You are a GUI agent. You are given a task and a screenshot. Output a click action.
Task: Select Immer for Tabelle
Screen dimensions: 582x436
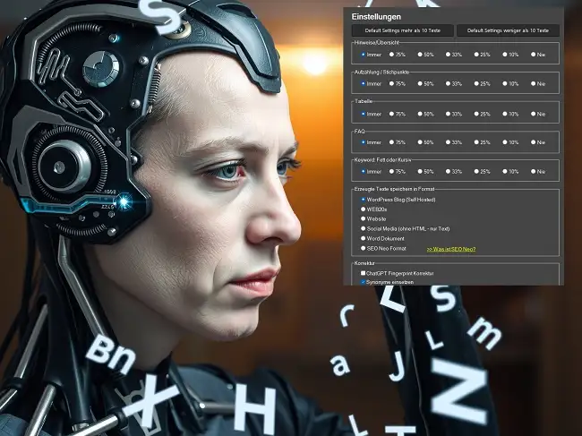coord(363,114)
